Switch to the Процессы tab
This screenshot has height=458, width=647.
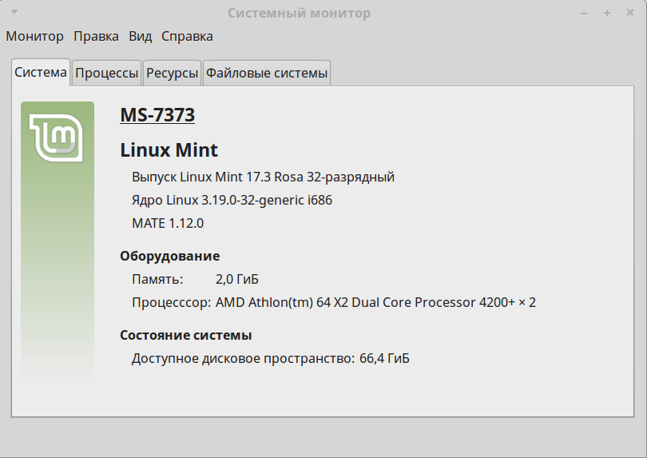pos(106,73)
